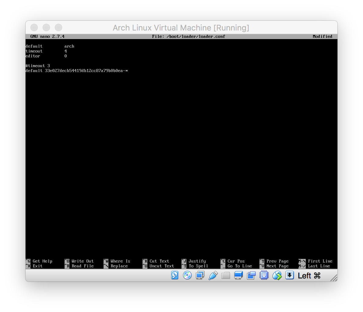Click the Modified status indicator

tap(322, 36)
